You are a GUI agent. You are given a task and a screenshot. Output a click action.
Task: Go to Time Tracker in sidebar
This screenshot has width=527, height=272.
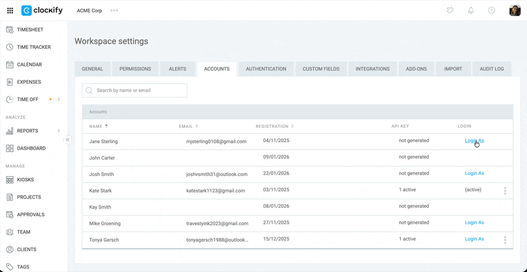(x=33, y=47)
